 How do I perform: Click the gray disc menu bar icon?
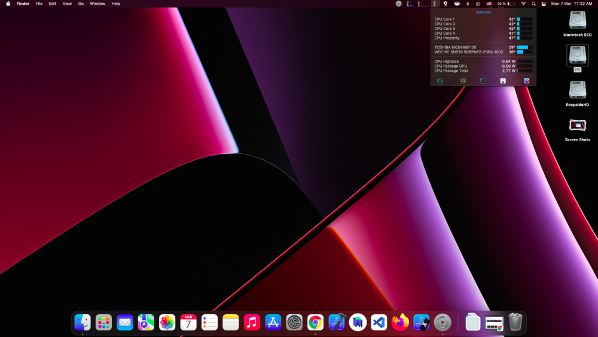(x=398, y=4)
